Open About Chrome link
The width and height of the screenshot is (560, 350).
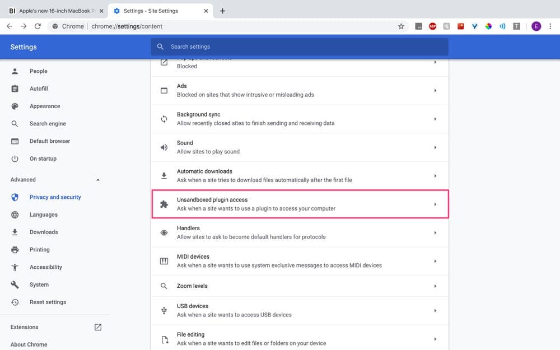click(x=29, y=344)
